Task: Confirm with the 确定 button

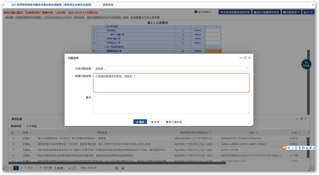Action: [x=140, y=122]
